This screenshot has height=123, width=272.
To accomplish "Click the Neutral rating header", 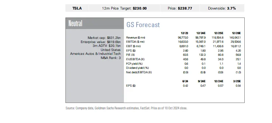I will pyautogui.click(x=95, y=23).
